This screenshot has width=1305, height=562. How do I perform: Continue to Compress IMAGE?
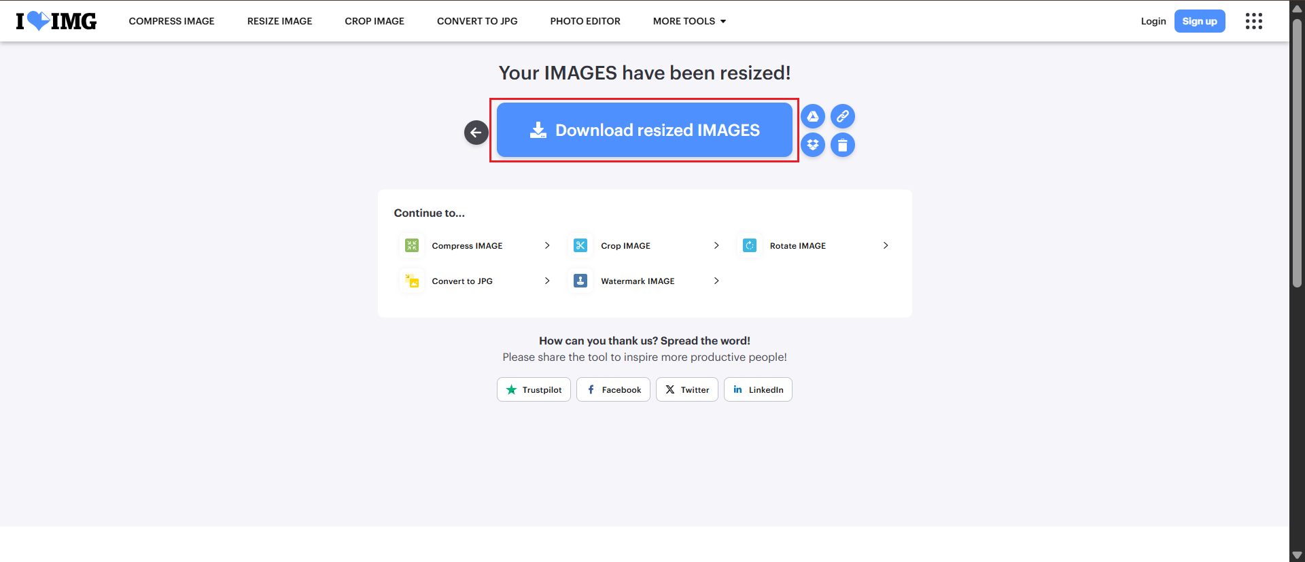(476, 245)
